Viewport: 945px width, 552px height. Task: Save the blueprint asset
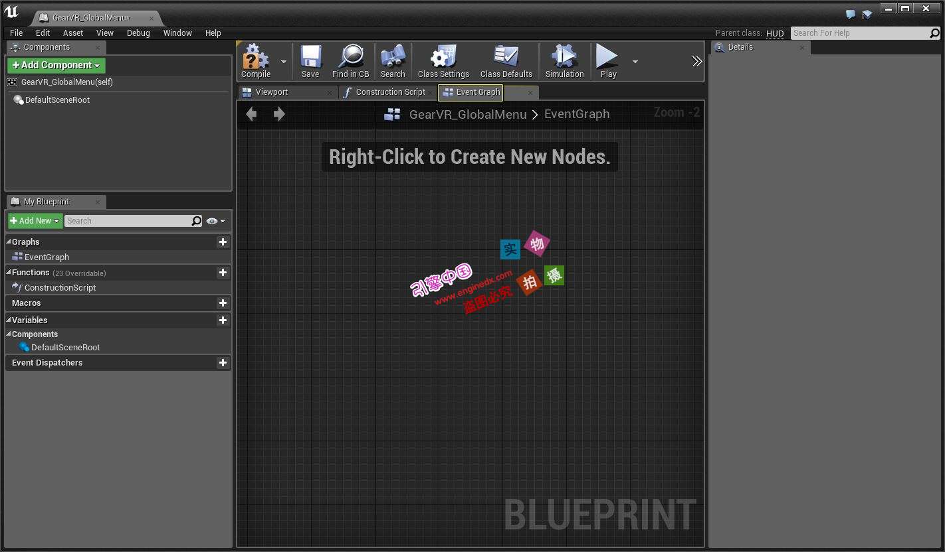point(310,62)
